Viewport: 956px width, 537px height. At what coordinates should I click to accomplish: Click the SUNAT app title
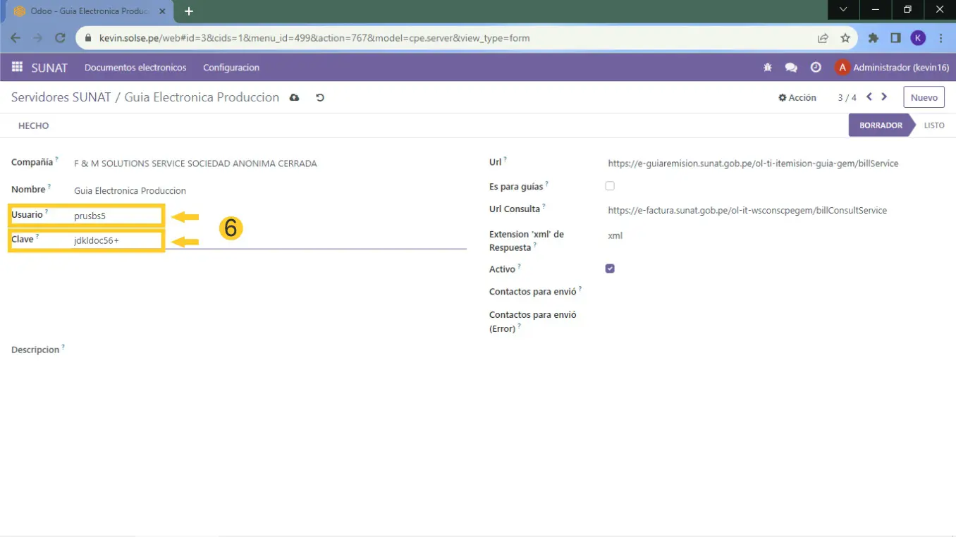pos(49,68)
